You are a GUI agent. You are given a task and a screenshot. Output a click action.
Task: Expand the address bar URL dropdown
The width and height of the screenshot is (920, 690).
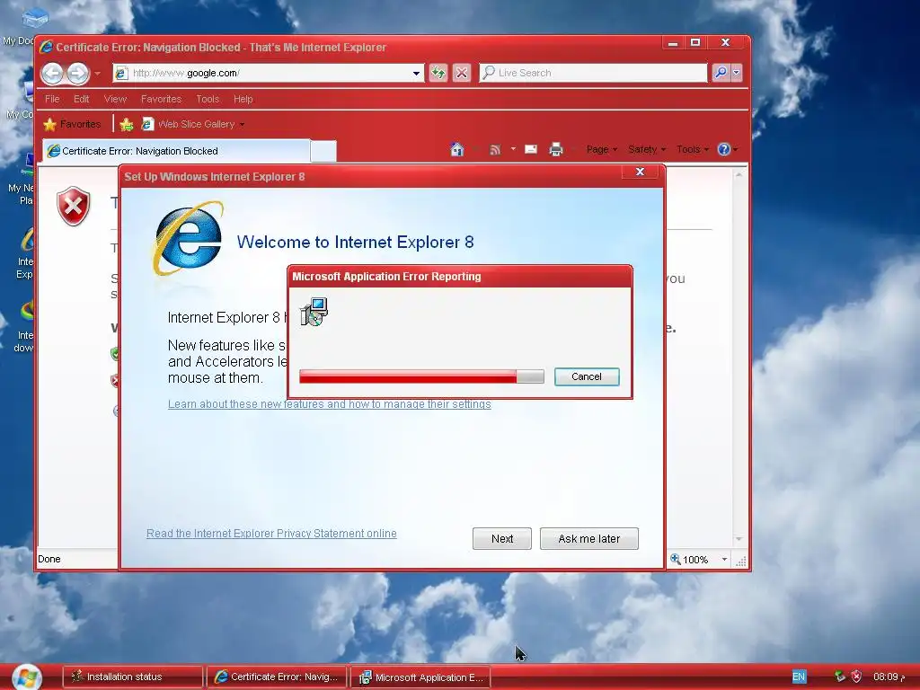tap(416, 74)
